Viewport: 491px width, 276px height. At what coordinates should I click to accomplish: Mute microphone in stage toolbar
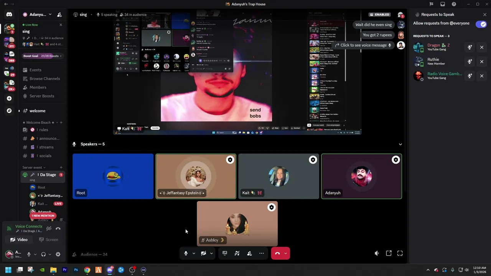186,253
